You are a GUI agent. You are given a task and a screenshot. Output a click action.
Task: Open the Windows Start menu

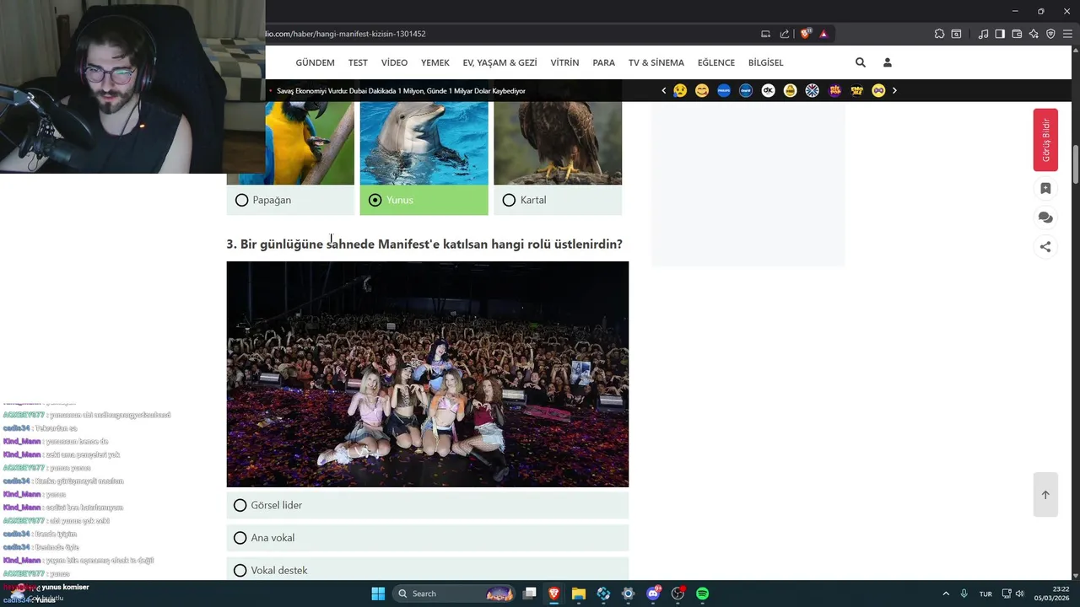point(378,594)
